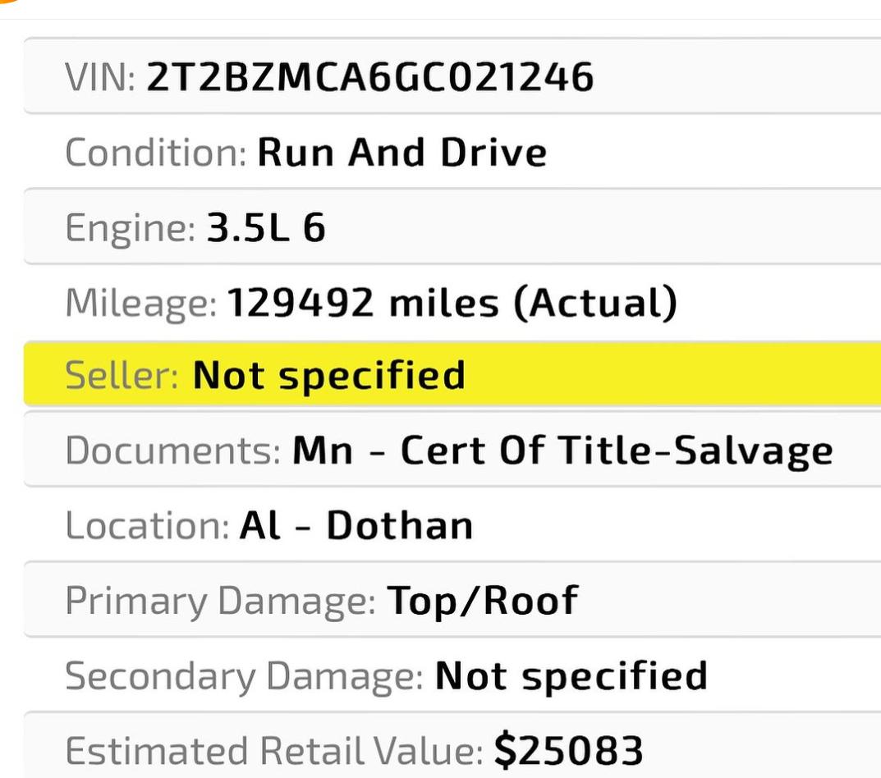Screen dimensions: 881x778
Task: Click the yellow highlighted Seller row
Action: pyautogui.click(x=452, y=374)
